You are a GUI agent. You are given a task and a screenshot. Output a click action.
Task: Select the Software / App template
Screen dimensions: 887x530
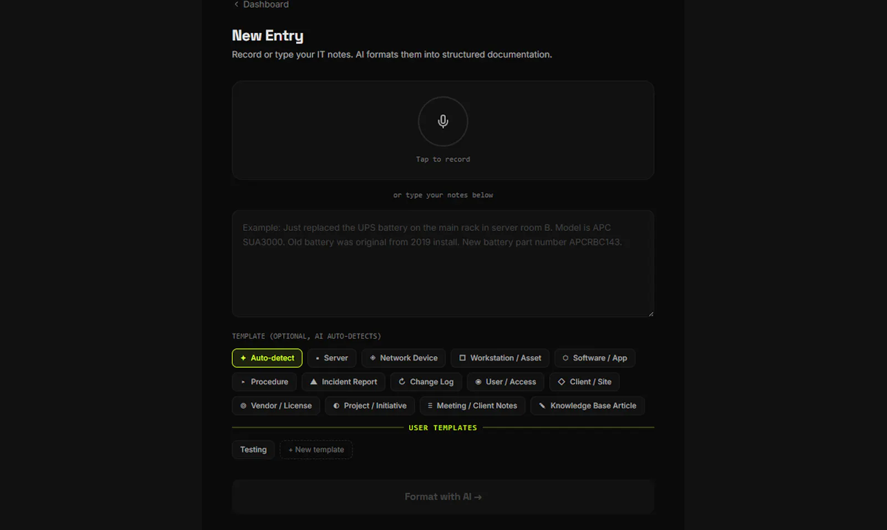coord(594,358)
